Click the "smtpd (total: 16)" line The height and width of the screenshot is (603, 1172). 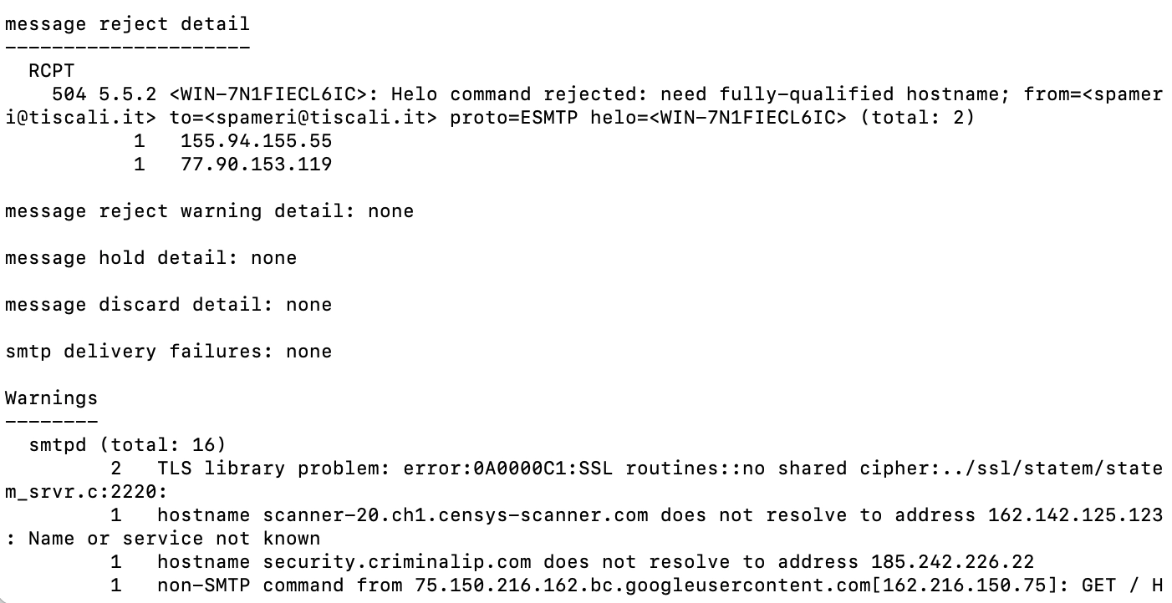(x=127, y=445)
